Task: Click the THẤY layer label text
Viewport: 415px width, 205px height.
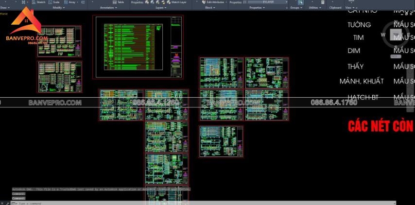Action: pos(356,67)
